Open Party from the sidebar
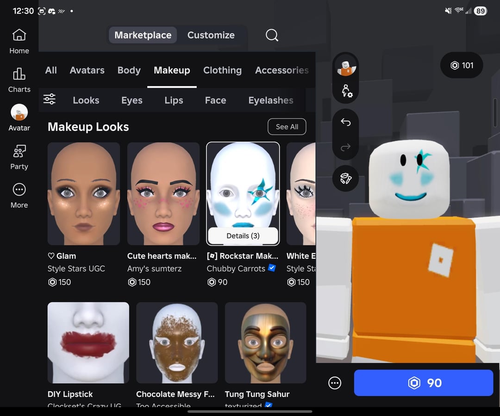The height and width of the screenshot is (416, 500). (x=19, y=157)
